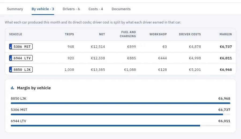This screenshot has height=139, width=241.
Task: Click the 948 trips cell
Action: click(71, 47)
